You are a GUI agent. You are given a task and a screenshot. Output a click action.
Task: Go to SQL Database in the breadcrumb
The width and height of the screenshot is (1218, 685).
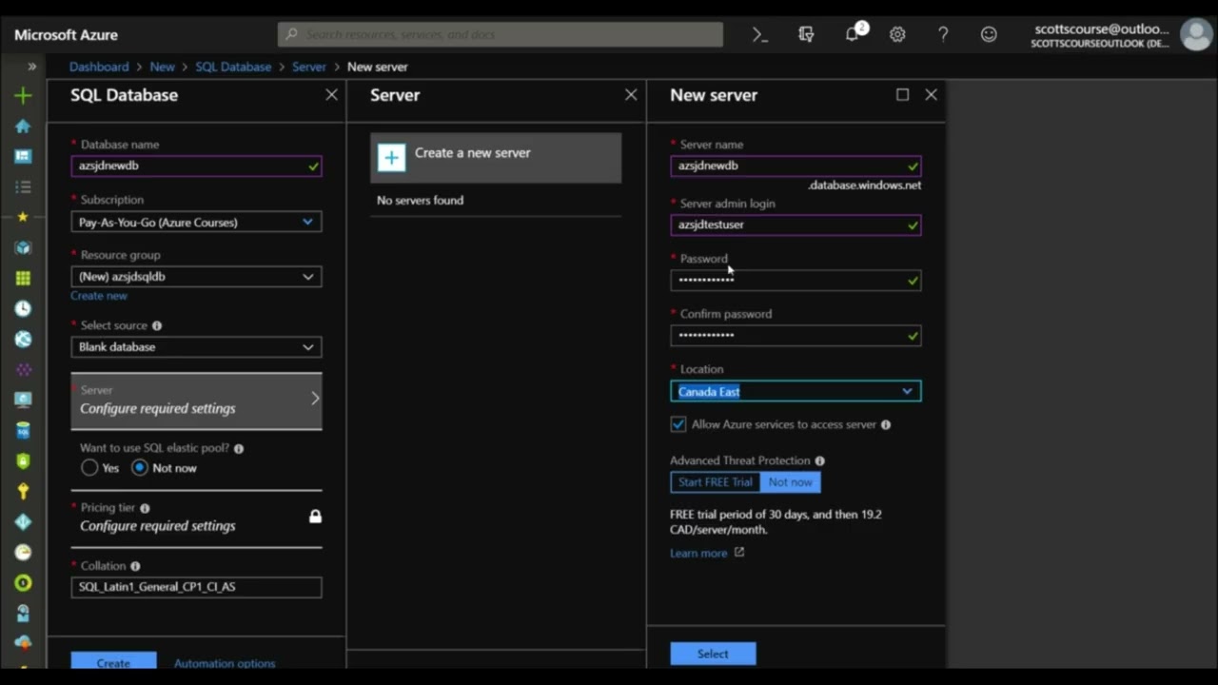coord(233,67)
